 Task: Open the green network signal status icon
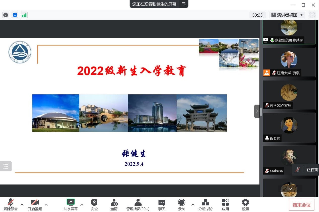point(24,15)
